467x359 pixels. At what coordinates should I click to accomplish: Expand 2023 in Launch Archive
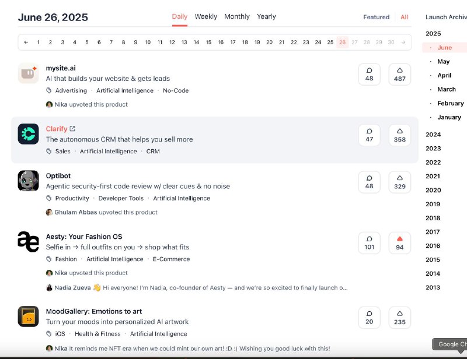[433, 149]
